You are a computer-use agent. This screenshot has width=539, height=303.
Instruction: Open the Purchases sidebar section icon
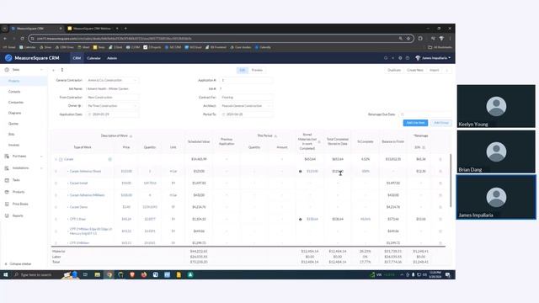point(7,157)
